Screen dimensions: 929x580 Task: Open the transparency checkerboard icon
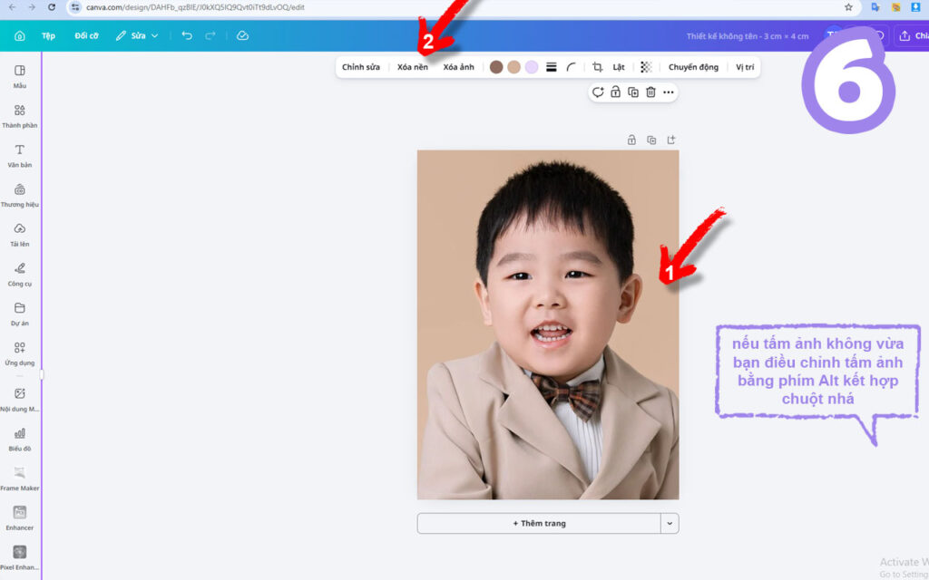pos(646,67)
